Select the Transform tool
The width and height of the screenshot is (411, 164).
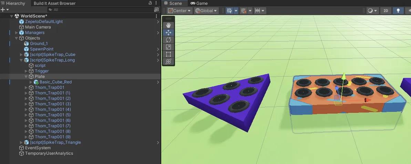click(x=168, y=61)
